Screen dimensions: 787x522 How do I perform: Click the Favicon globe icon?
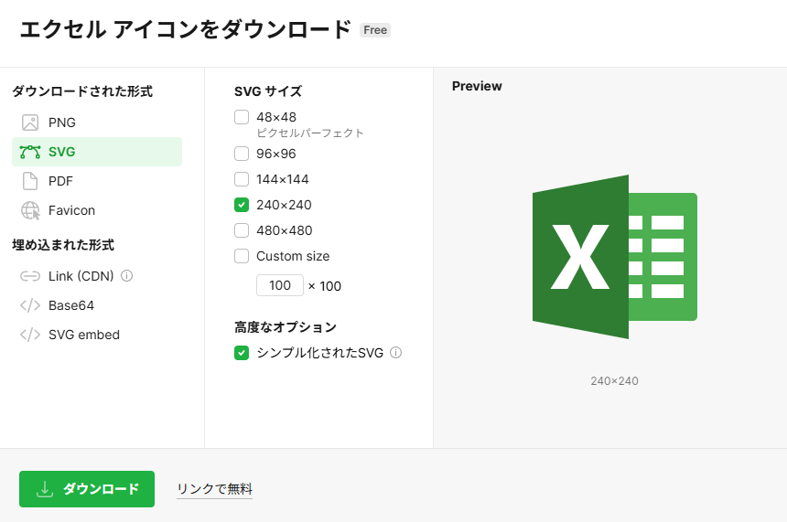[30, 210]
